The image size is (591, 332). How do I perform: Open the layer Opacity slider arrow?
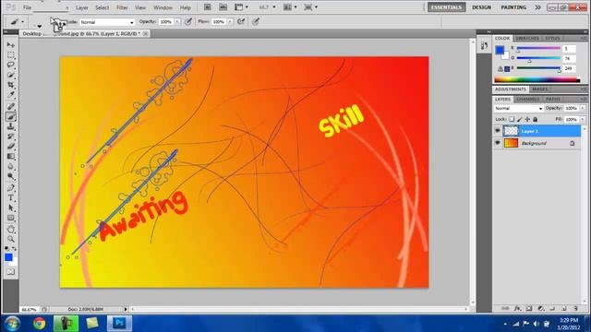[583, 109]
